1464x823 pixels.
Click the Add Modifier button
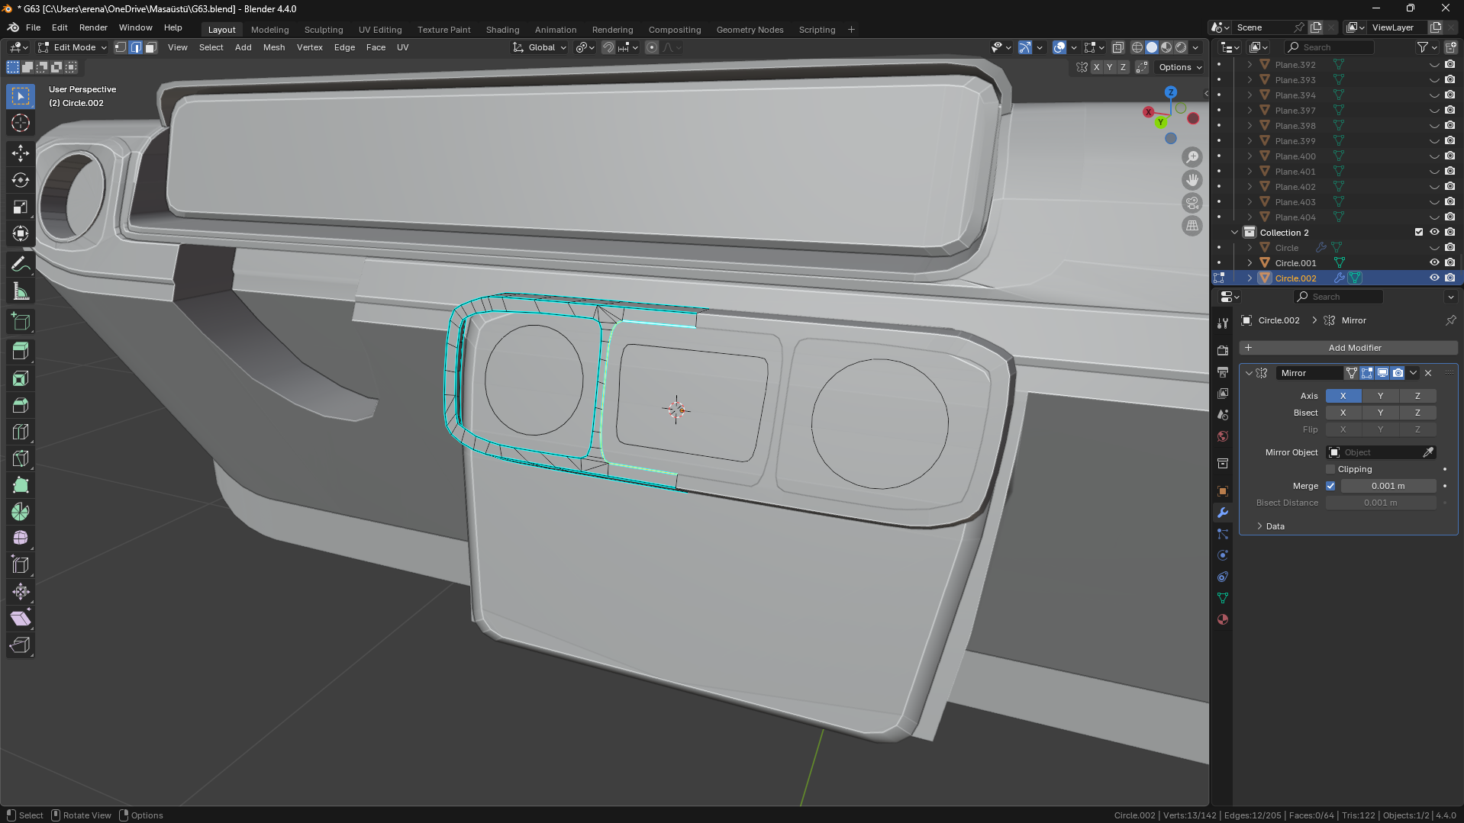point(1348,348)
